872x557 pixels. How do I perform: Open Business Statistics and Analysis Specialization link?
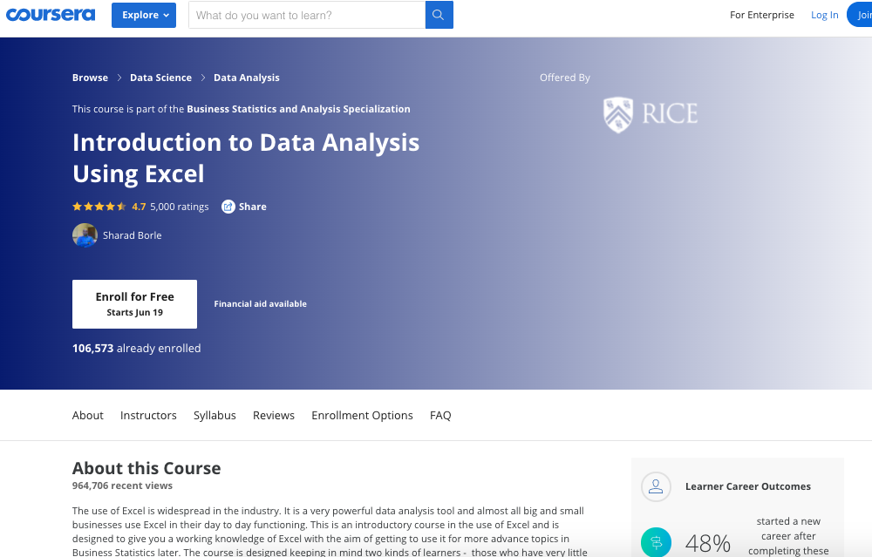point(298,109)
